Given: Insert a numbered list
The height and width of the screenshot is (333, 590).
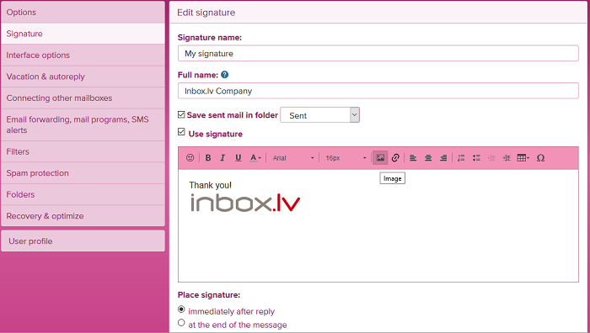Looking at the screenshot, I should tap(461, 158).
